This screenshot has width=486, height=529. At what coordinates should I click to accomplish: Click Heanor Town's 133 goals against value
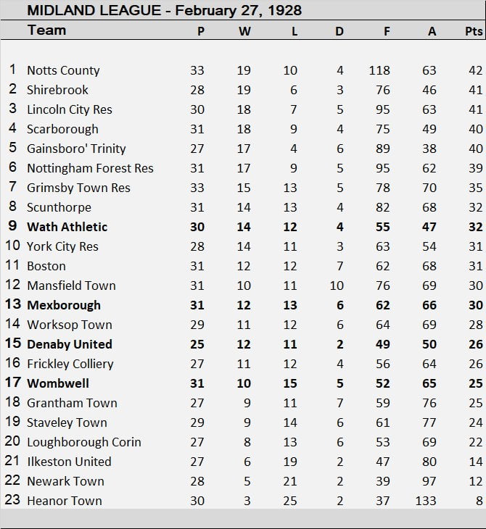428,501
